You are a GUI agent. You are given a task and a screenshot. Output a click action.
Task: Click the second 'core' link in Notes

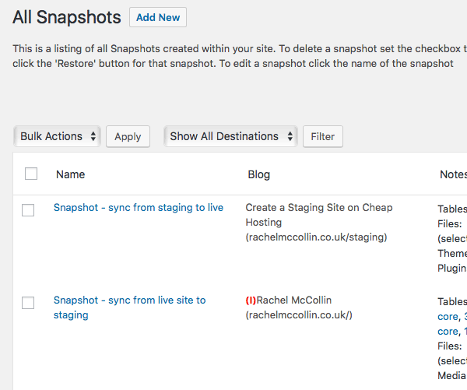pyautogui.click(x=448, y=332)
